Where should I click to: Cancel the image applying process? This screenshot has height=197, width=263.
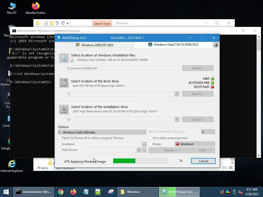[203, 161]
